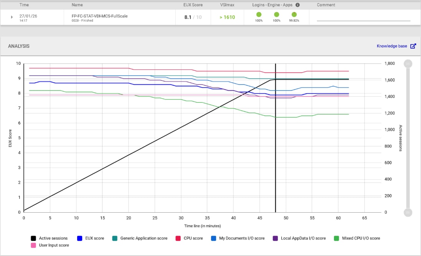Click the vertical black marker line in chart

276,138
